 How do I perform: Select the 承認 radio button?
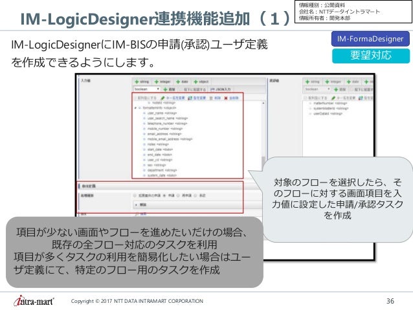coord(195,195)
